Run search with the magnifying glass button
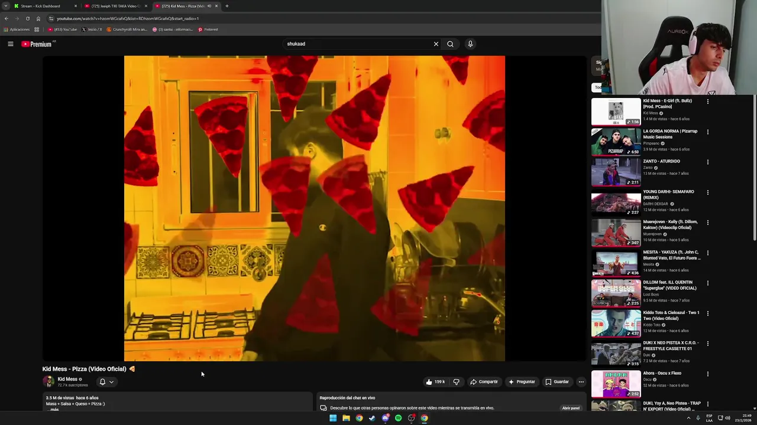This screenshot has height=425, width=757. coord(450,44)
